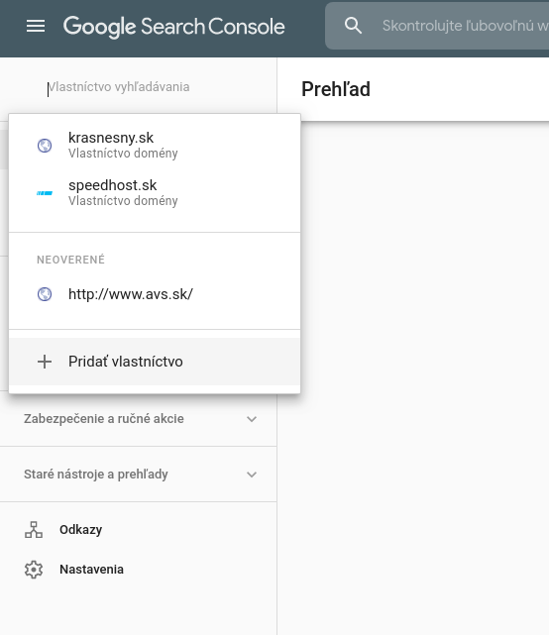Open the hamburger main menu
The width and height of the screenshot is (549, 635).
(x=36, y=27)
